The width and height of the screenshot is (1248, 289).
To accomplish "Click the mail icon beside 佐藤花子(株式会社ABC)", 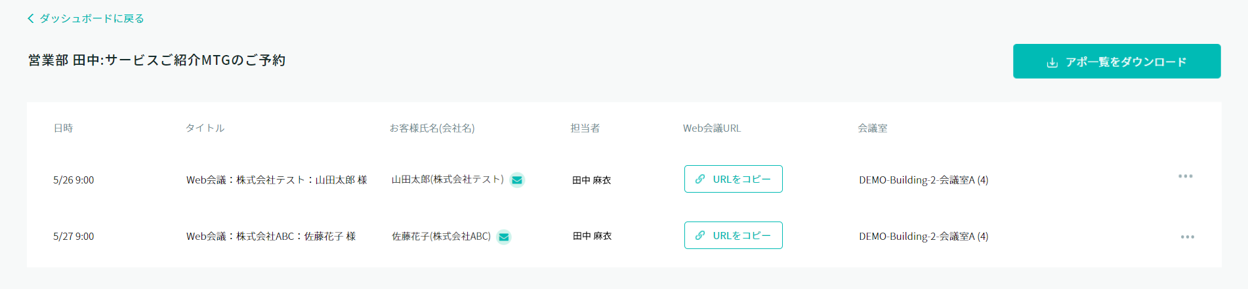I will (x=504, y=237).
